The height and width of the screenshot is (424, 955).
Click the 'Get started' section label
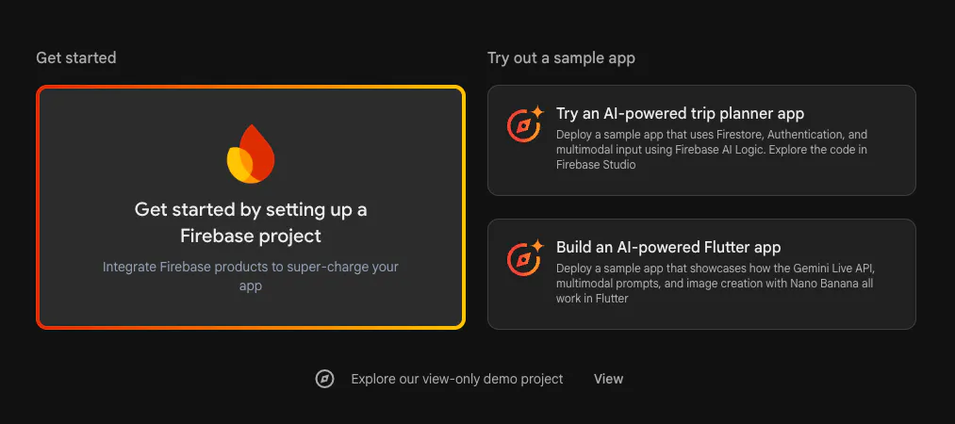click(76, 58)
